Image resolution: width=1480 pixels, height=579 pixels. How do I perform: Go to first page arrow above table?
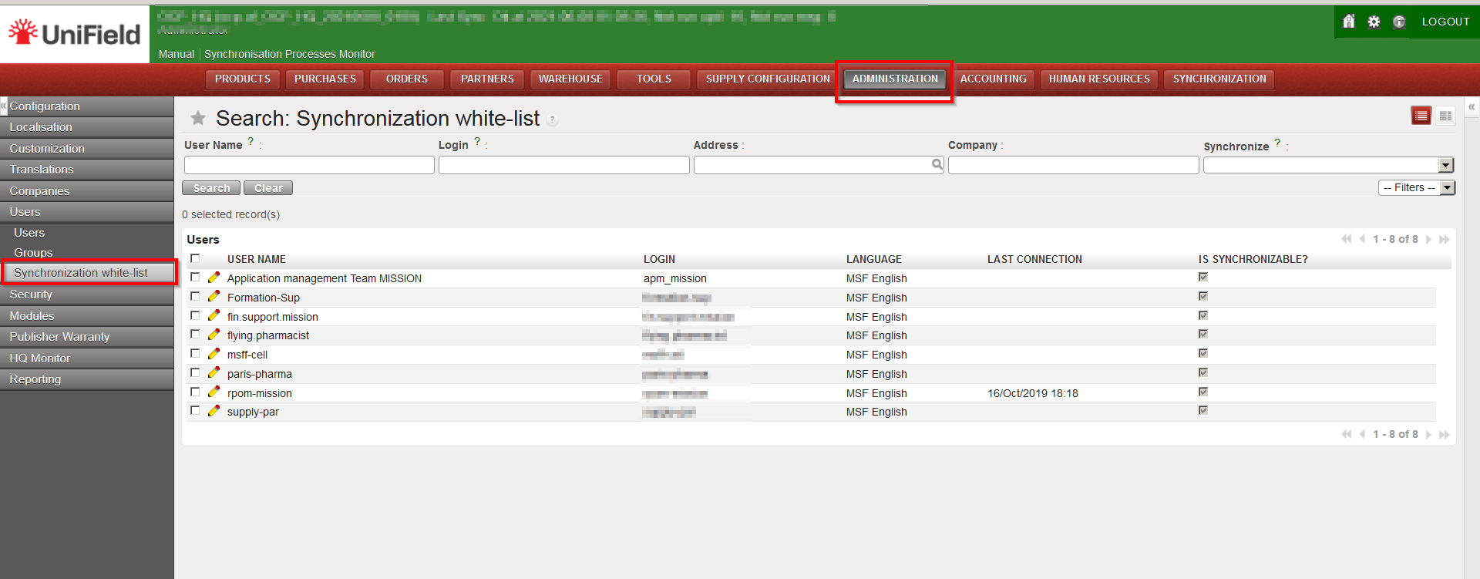1347,239
